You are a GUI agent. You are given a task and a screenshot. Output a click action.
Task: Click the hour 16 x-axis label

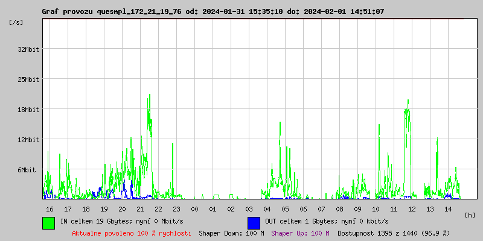click(x=50, y=209)
